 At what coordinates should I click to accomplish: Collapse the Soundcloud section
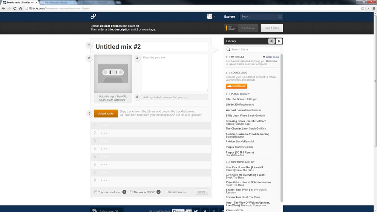click(228, 73)
